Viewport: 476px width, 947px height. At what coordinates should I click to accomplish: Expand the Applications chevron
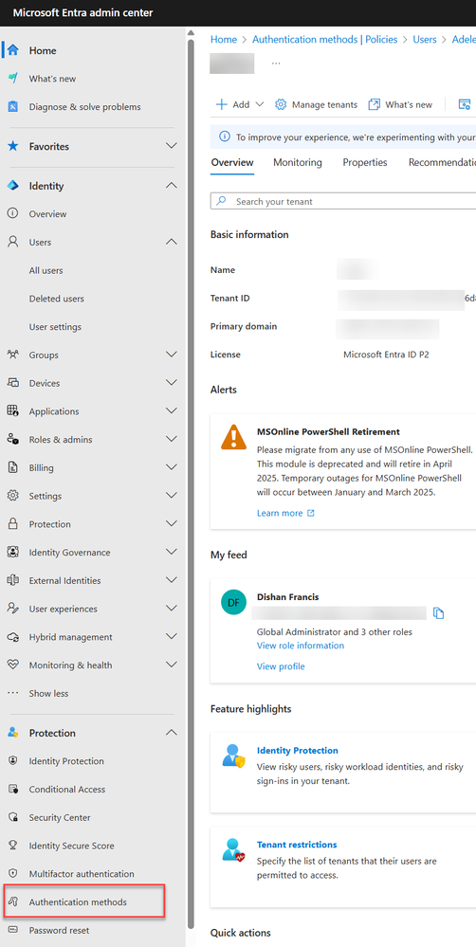(x=172, y=410)
